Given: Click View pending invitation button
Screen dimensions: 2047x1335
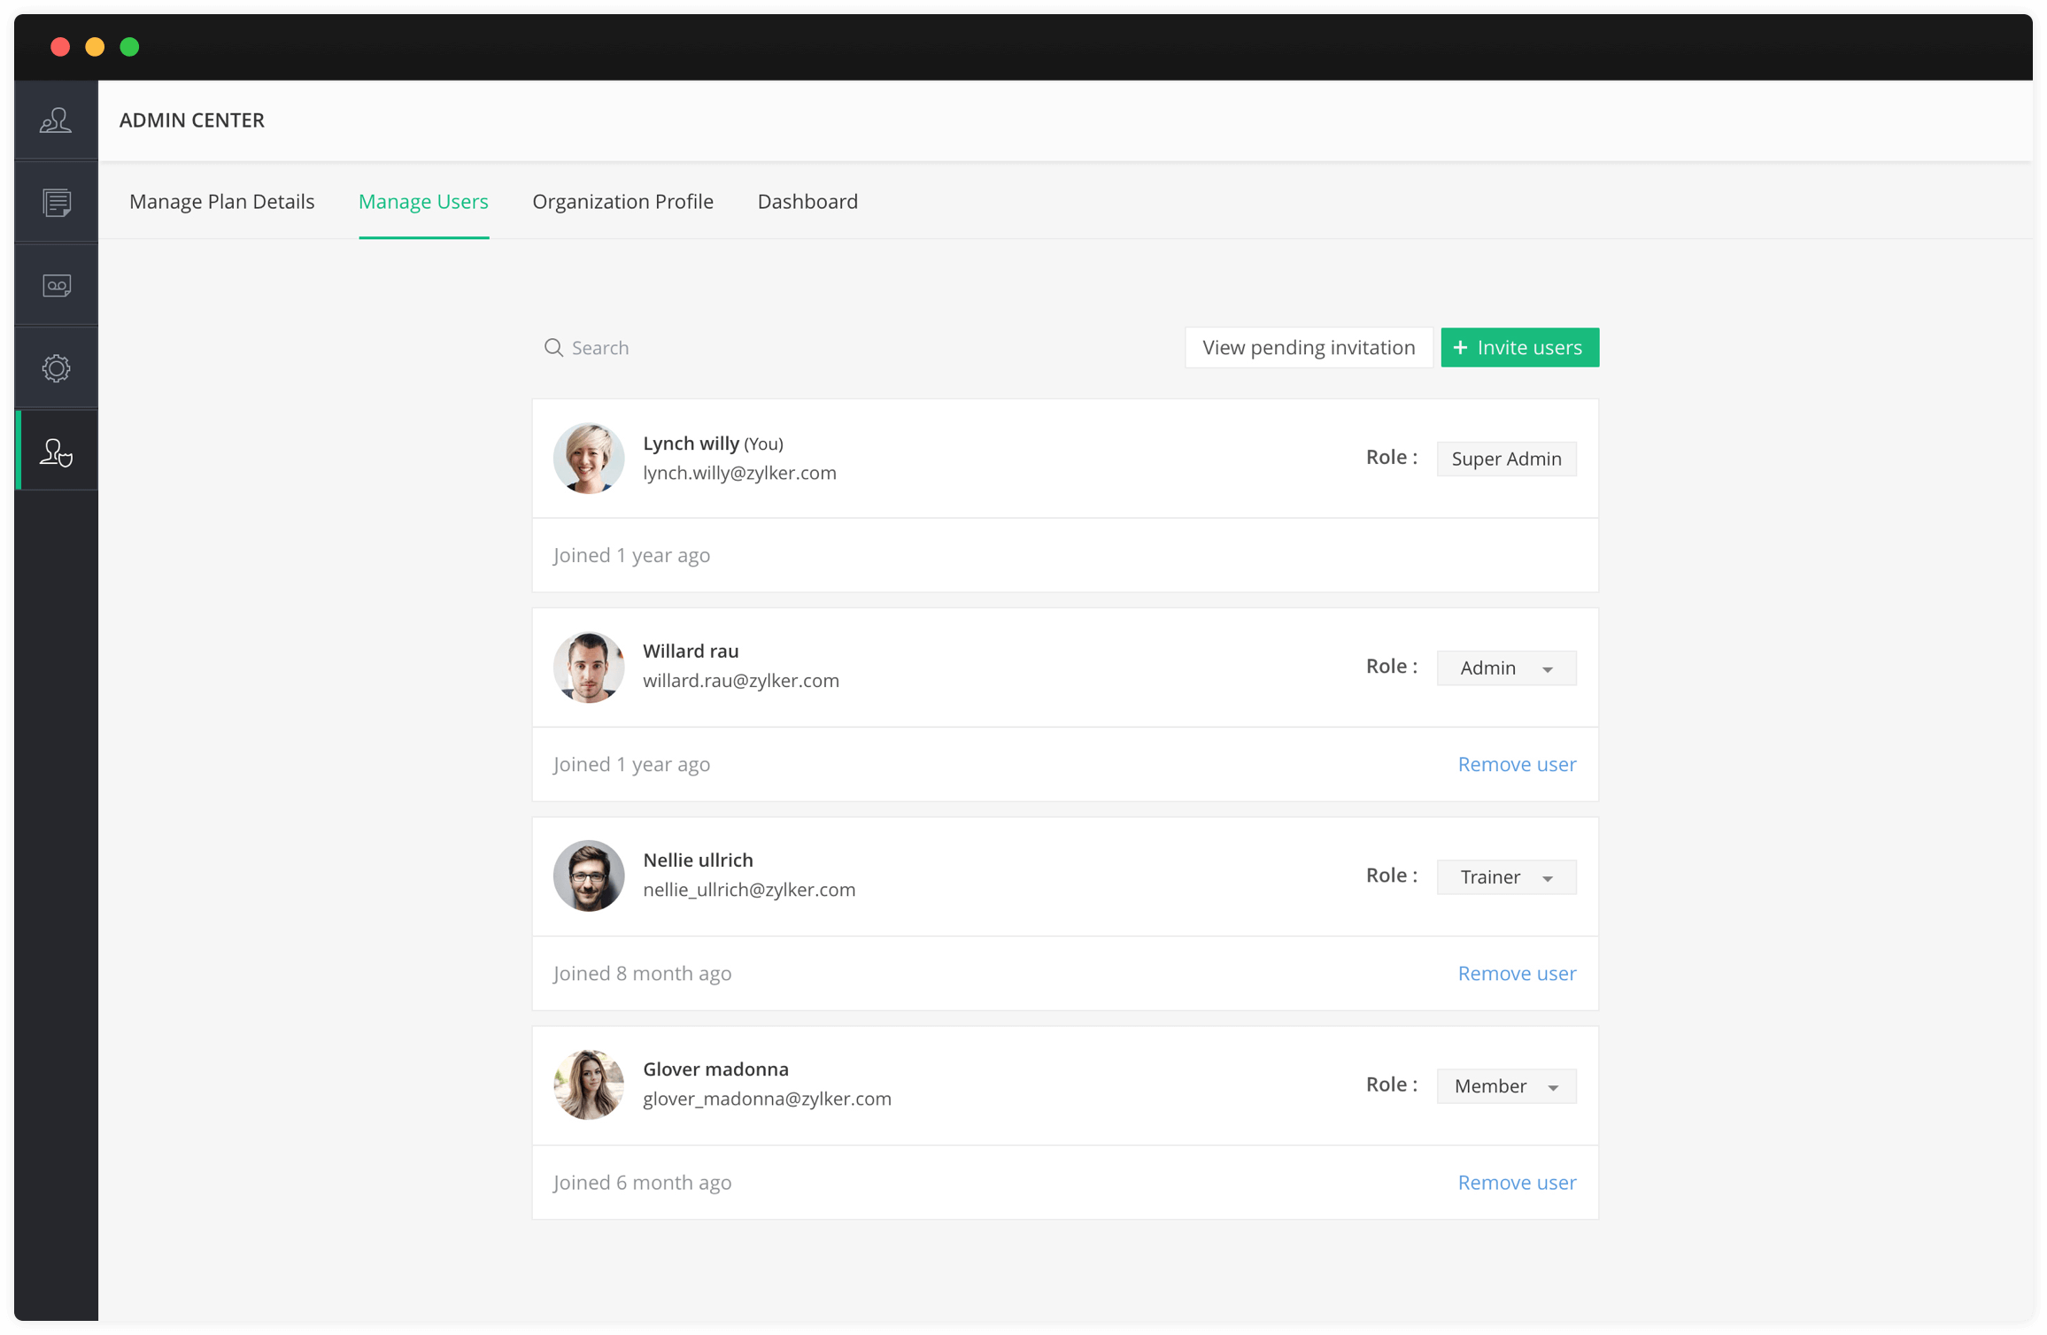Looking at the screenshot, I should coord(1309,348).
